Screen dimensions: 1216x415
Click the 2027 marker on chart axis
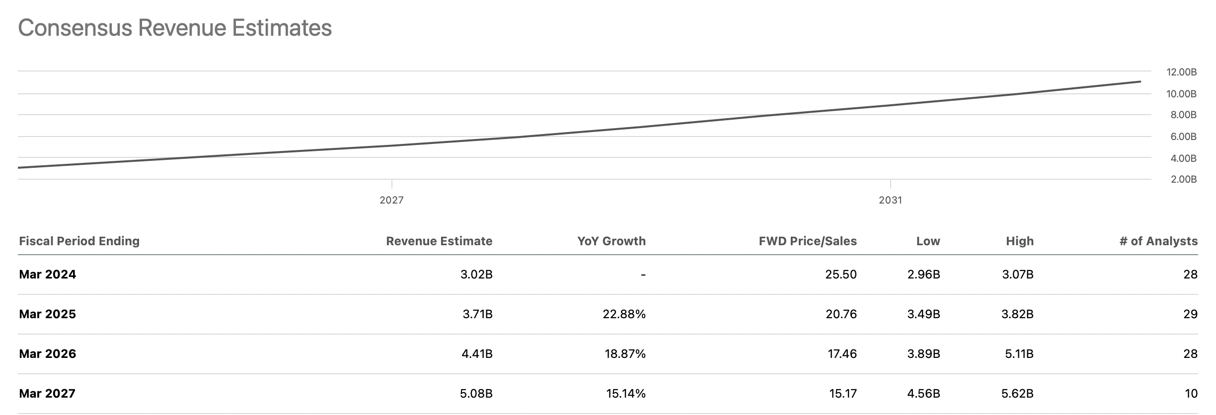391,200
